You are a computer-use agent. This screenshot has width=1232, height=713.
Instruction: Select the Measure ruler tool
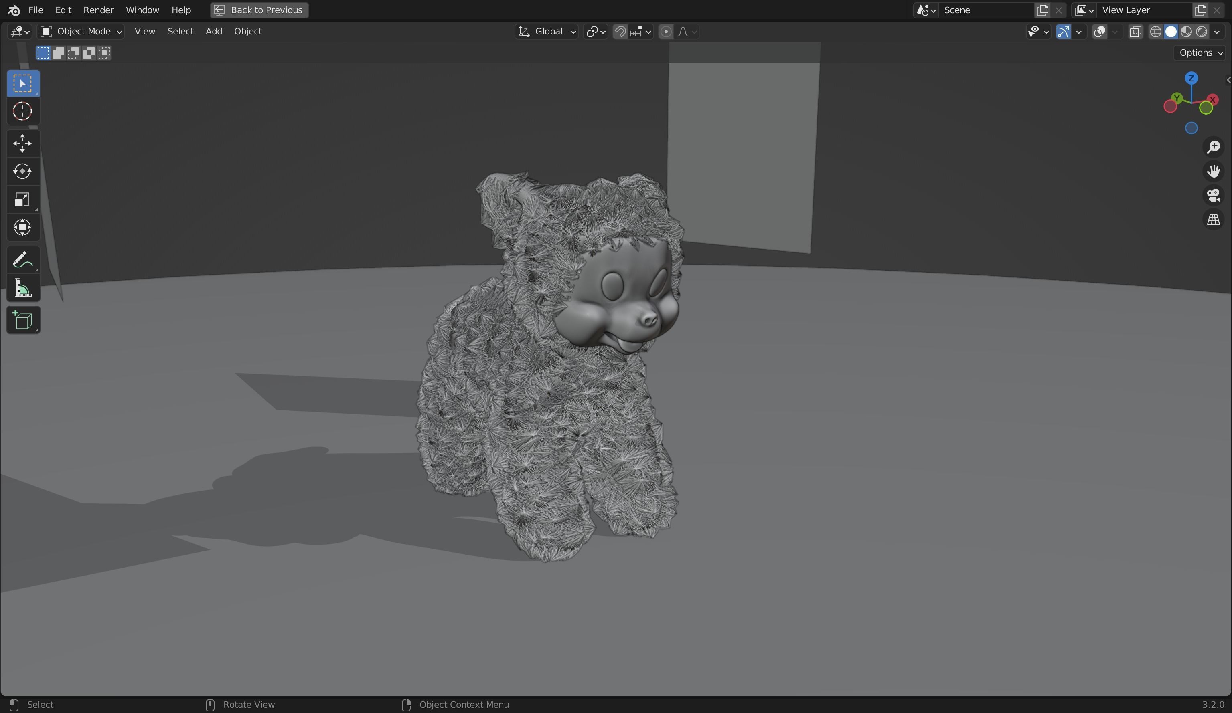(x=23, y=288)
